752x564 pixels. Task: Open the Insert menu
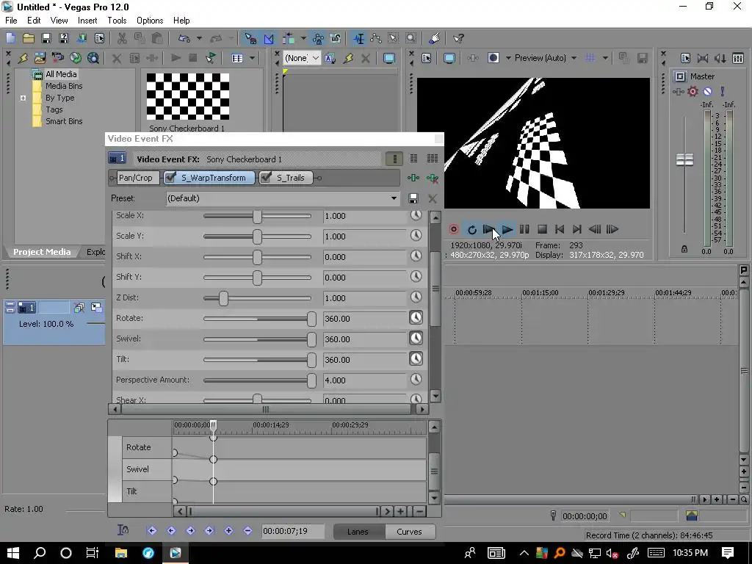click(x=87, y=20)
